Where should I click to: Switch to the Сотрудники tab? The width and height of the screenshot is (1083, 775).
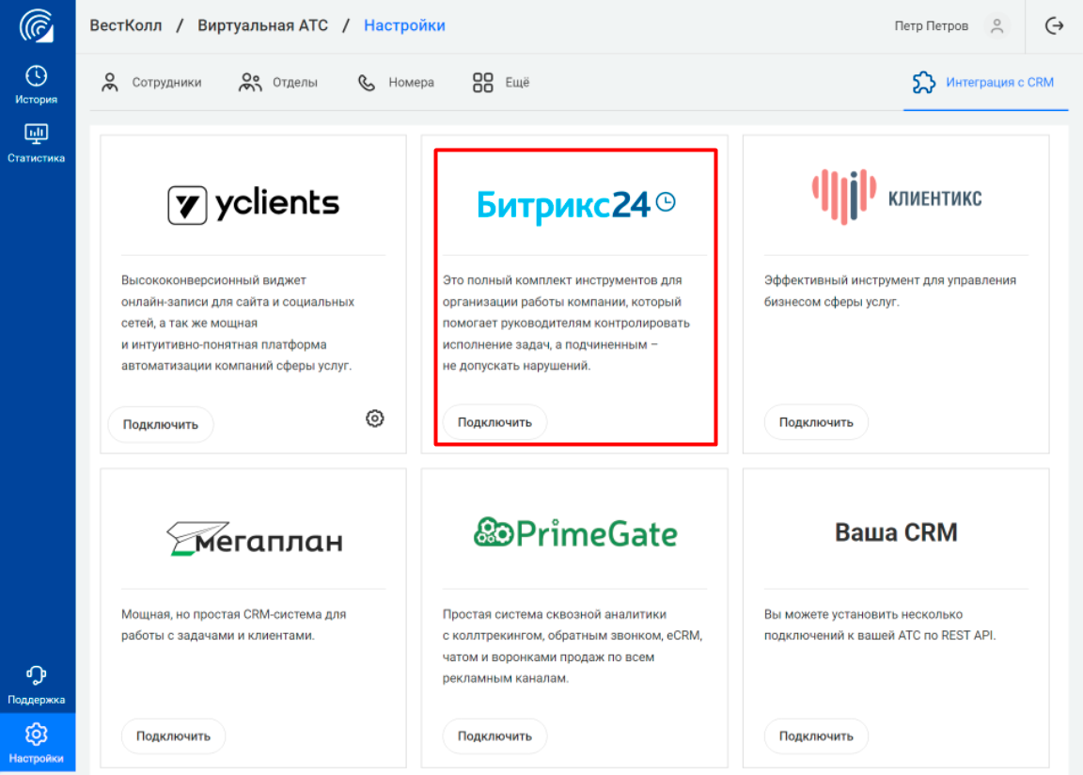151,83
